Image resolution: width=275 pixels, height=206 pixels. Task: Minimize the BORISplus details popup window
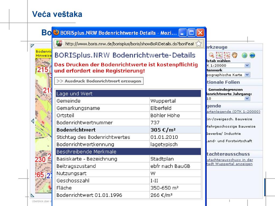coord(182,33)
